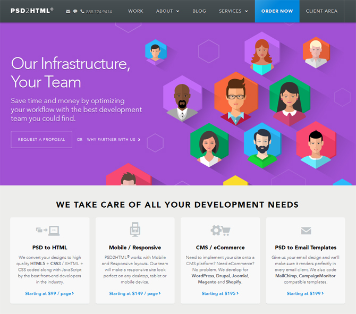356x314 pixels.
Task: Click WE TAKE CARE OF ALL YOUR DEVELOPMENT NEEDS heading
Action: pyautogui.click(x=177, y=205)
